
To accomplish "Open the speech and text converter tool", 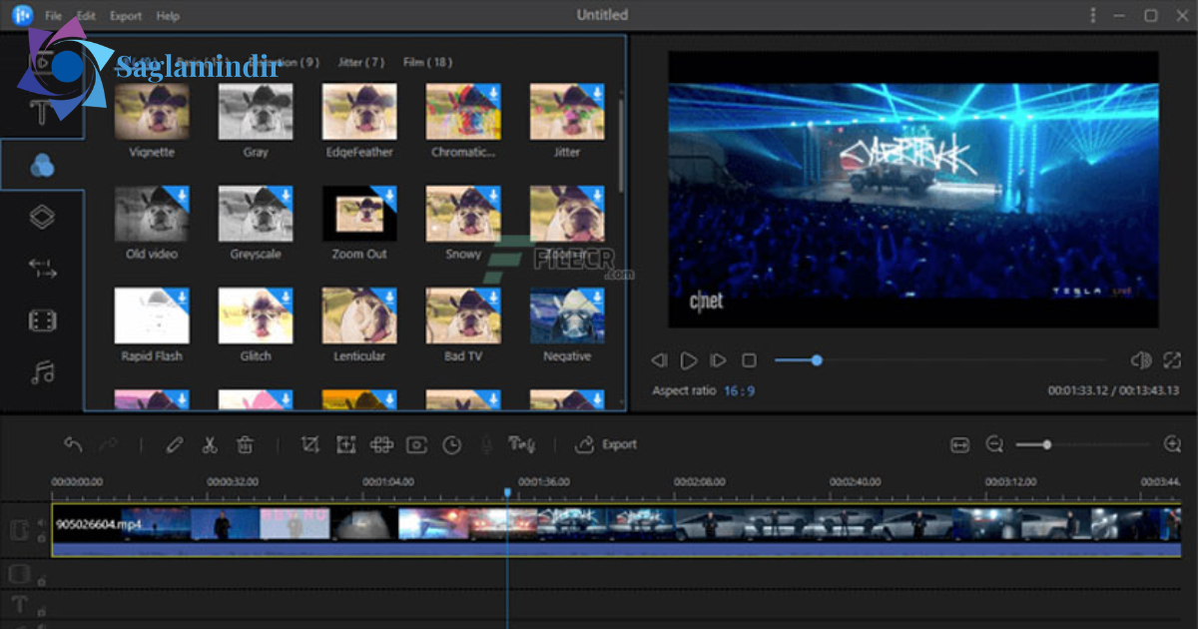I will pyautogui.click(x=521, y=444).
